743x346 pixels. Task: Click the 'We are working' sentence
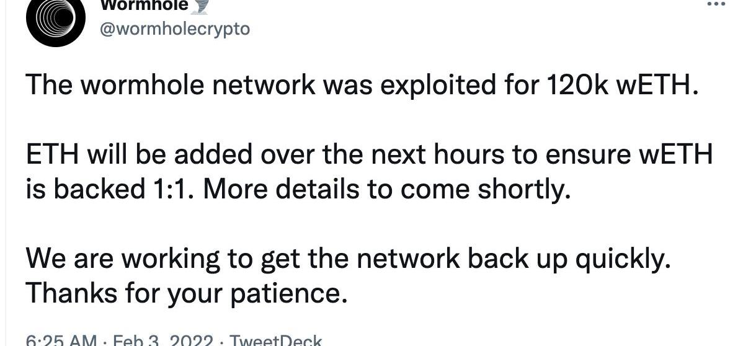(348, 260)
